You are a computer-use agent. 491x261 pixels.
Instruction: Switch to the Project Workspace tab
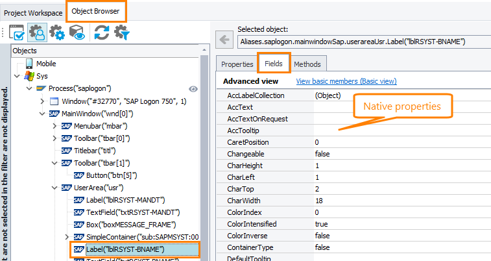click(32, 12)
